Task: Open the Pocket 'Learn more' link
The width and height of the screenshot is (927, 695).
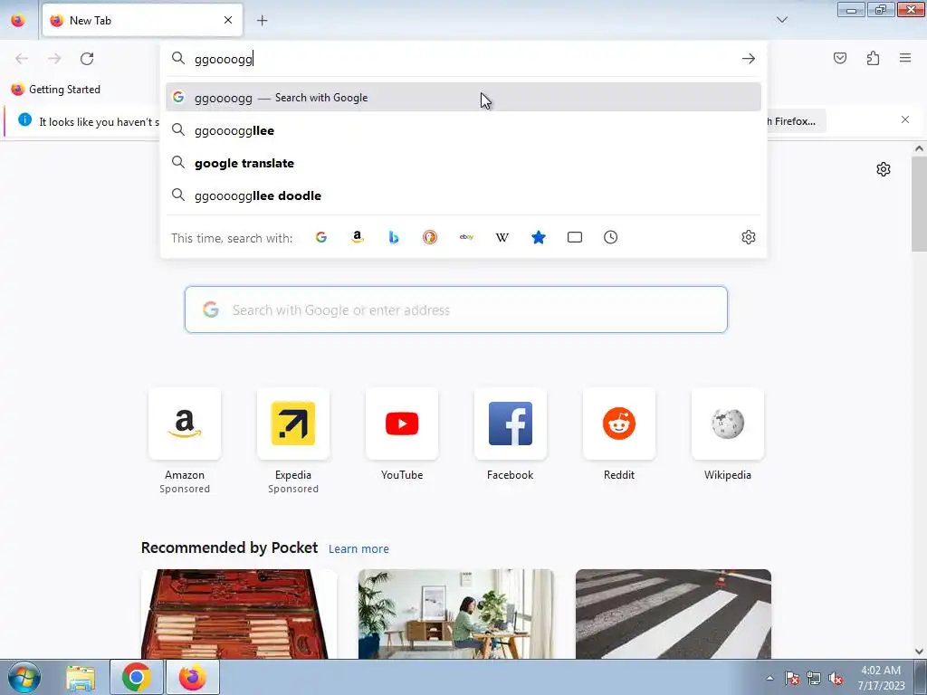Action: [x=358, y=549]
